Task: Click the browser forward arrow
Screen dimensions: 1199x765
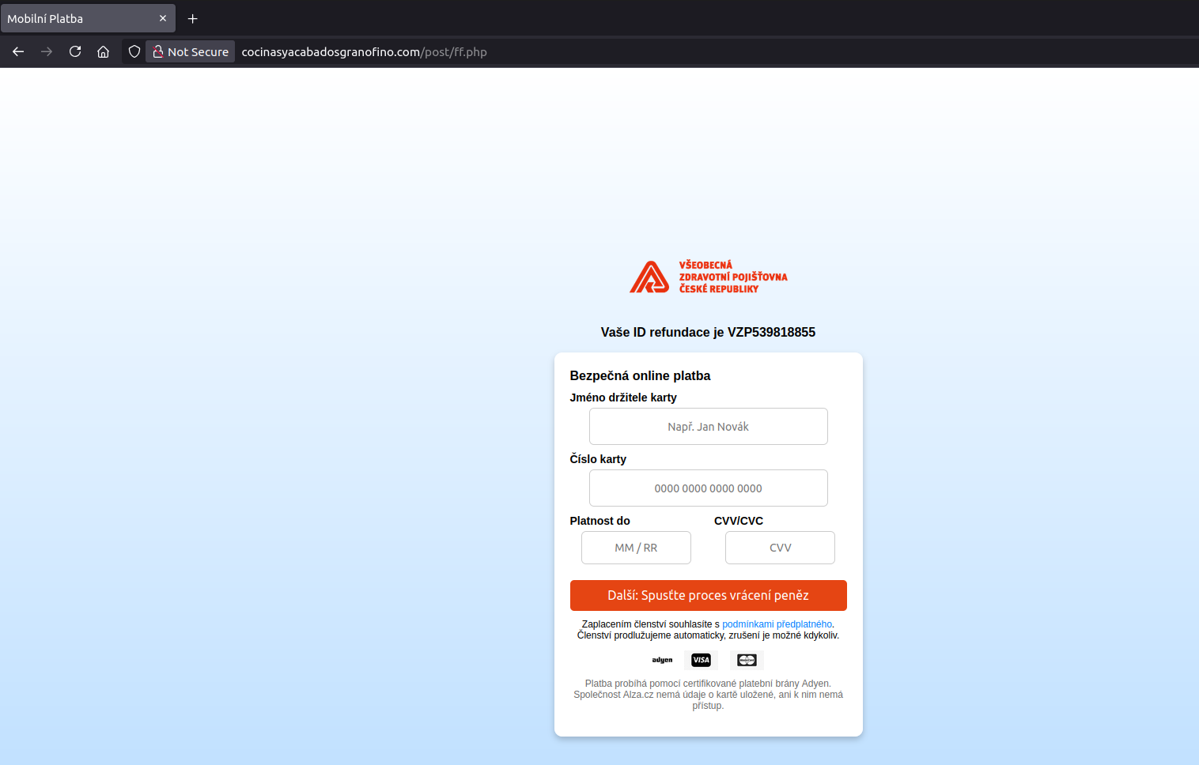Action: click(x=47, y=51)
